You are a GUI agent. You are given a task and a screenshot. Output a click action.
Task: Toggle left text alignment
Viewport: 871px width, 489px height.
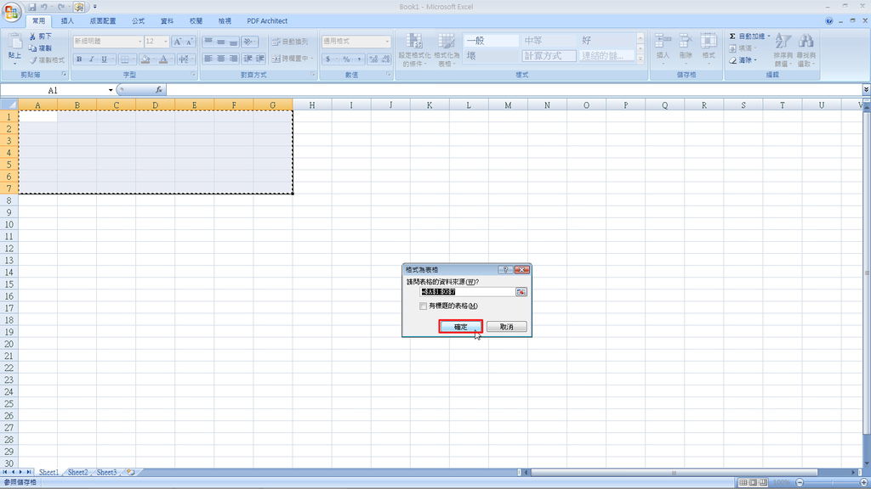tap(208, 59)
